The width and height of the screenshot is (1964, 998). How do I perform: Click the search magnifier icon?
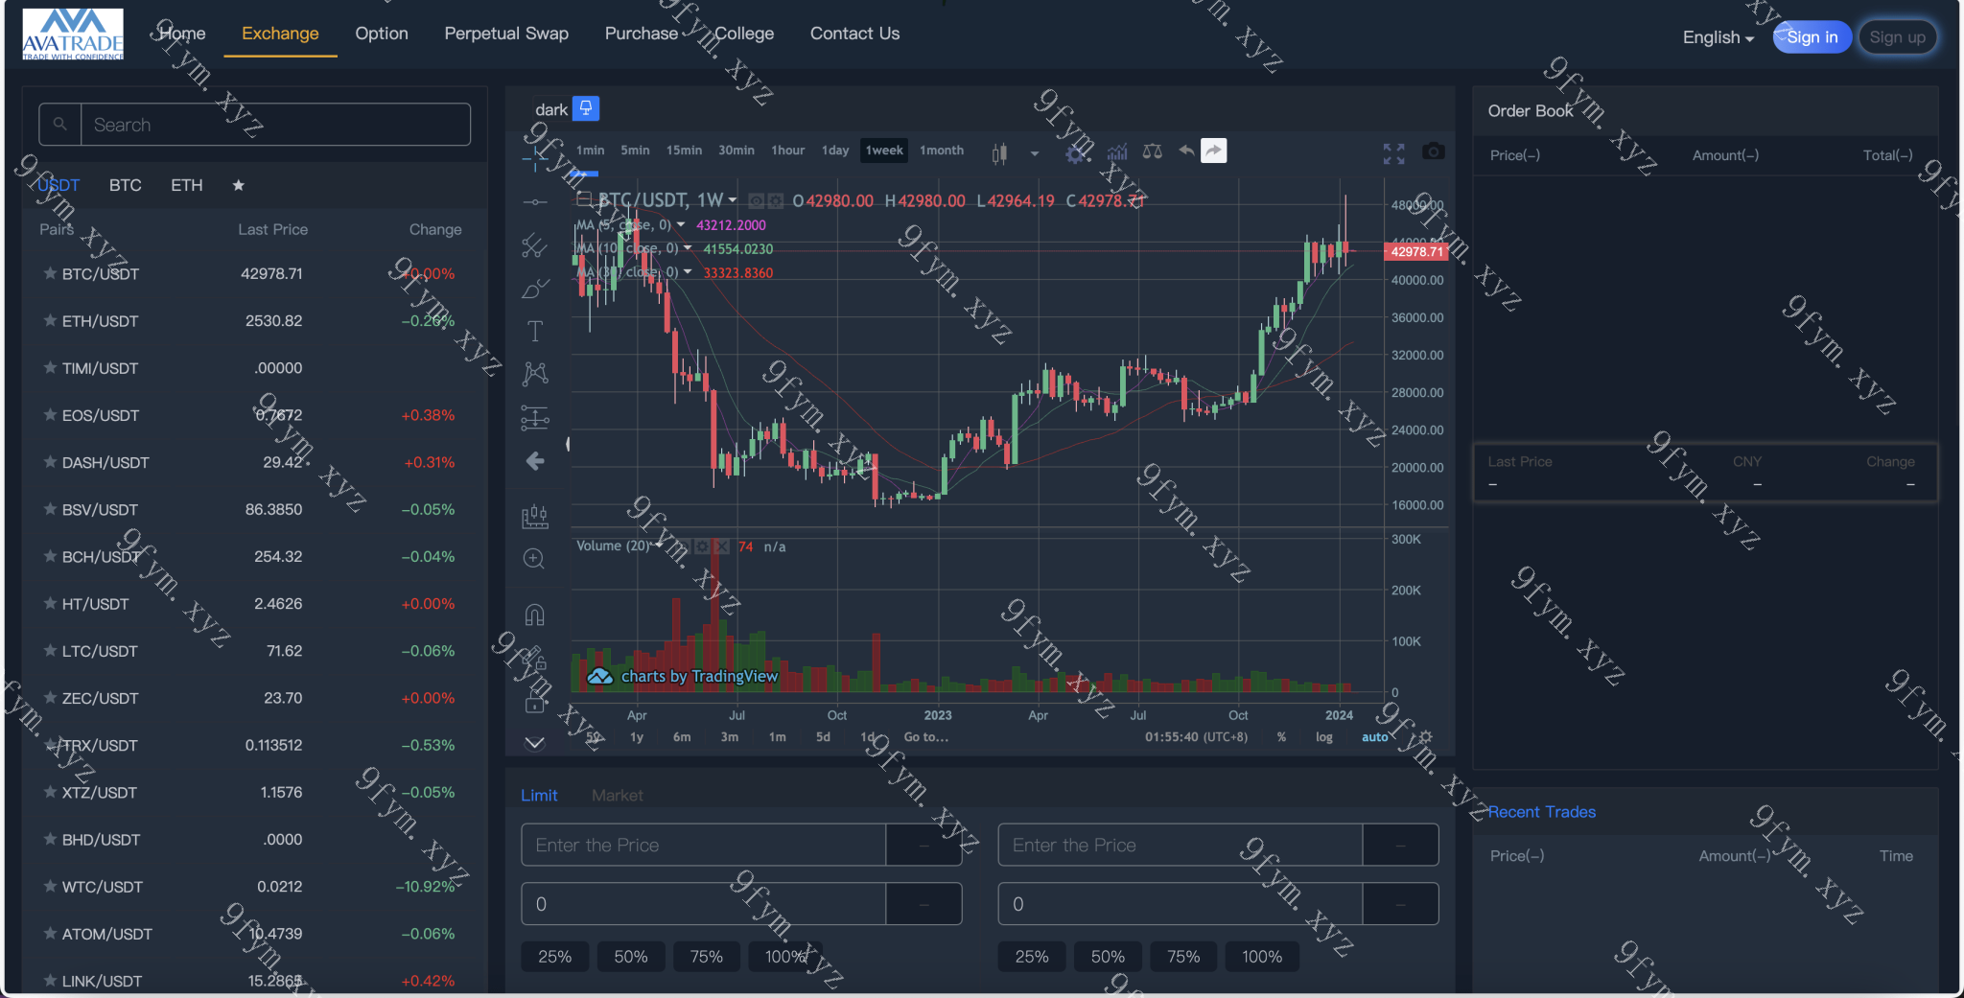pyautogui.click(x=59, y=125)
